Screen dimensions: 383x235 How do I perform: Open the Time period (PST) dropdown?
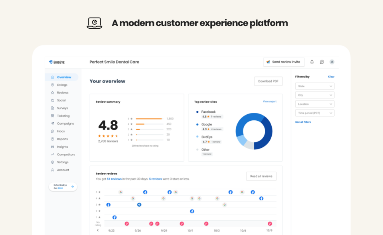[x=315, y=113]
